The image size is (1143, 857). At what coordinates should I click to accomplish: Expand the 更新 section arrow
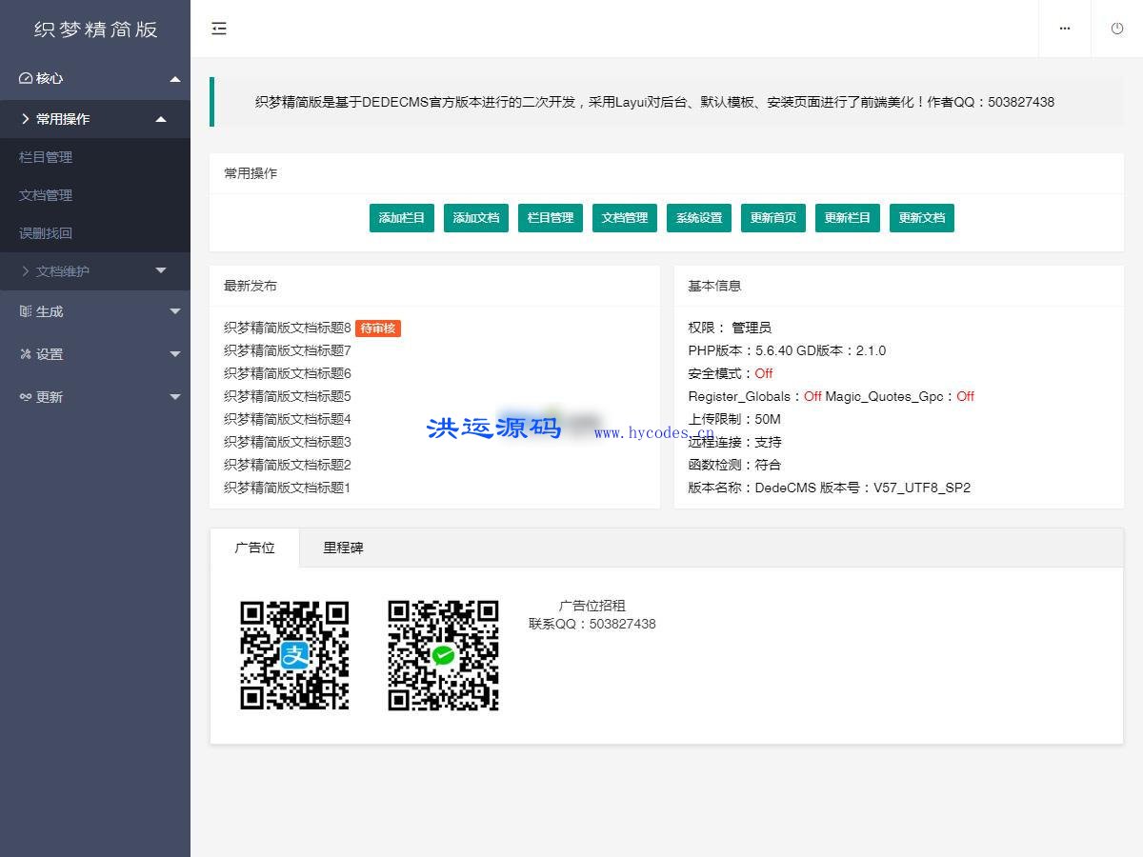(x=175, y=397)
